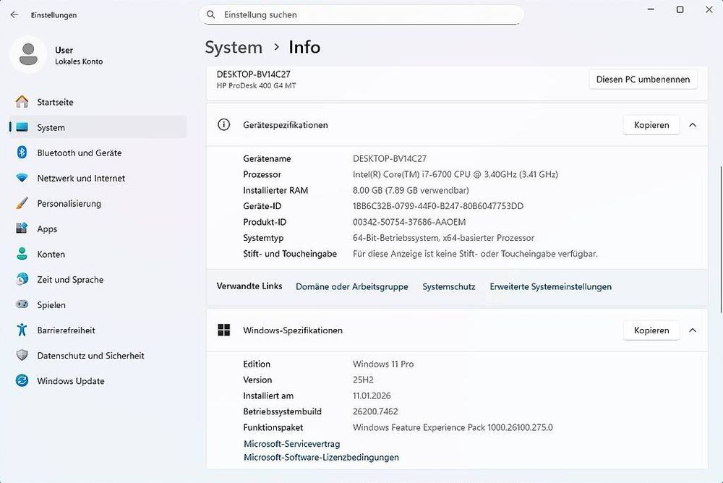723x483 pixels.
Task: Click the Apps sidebar icon
Action: [x=22, y=228]
